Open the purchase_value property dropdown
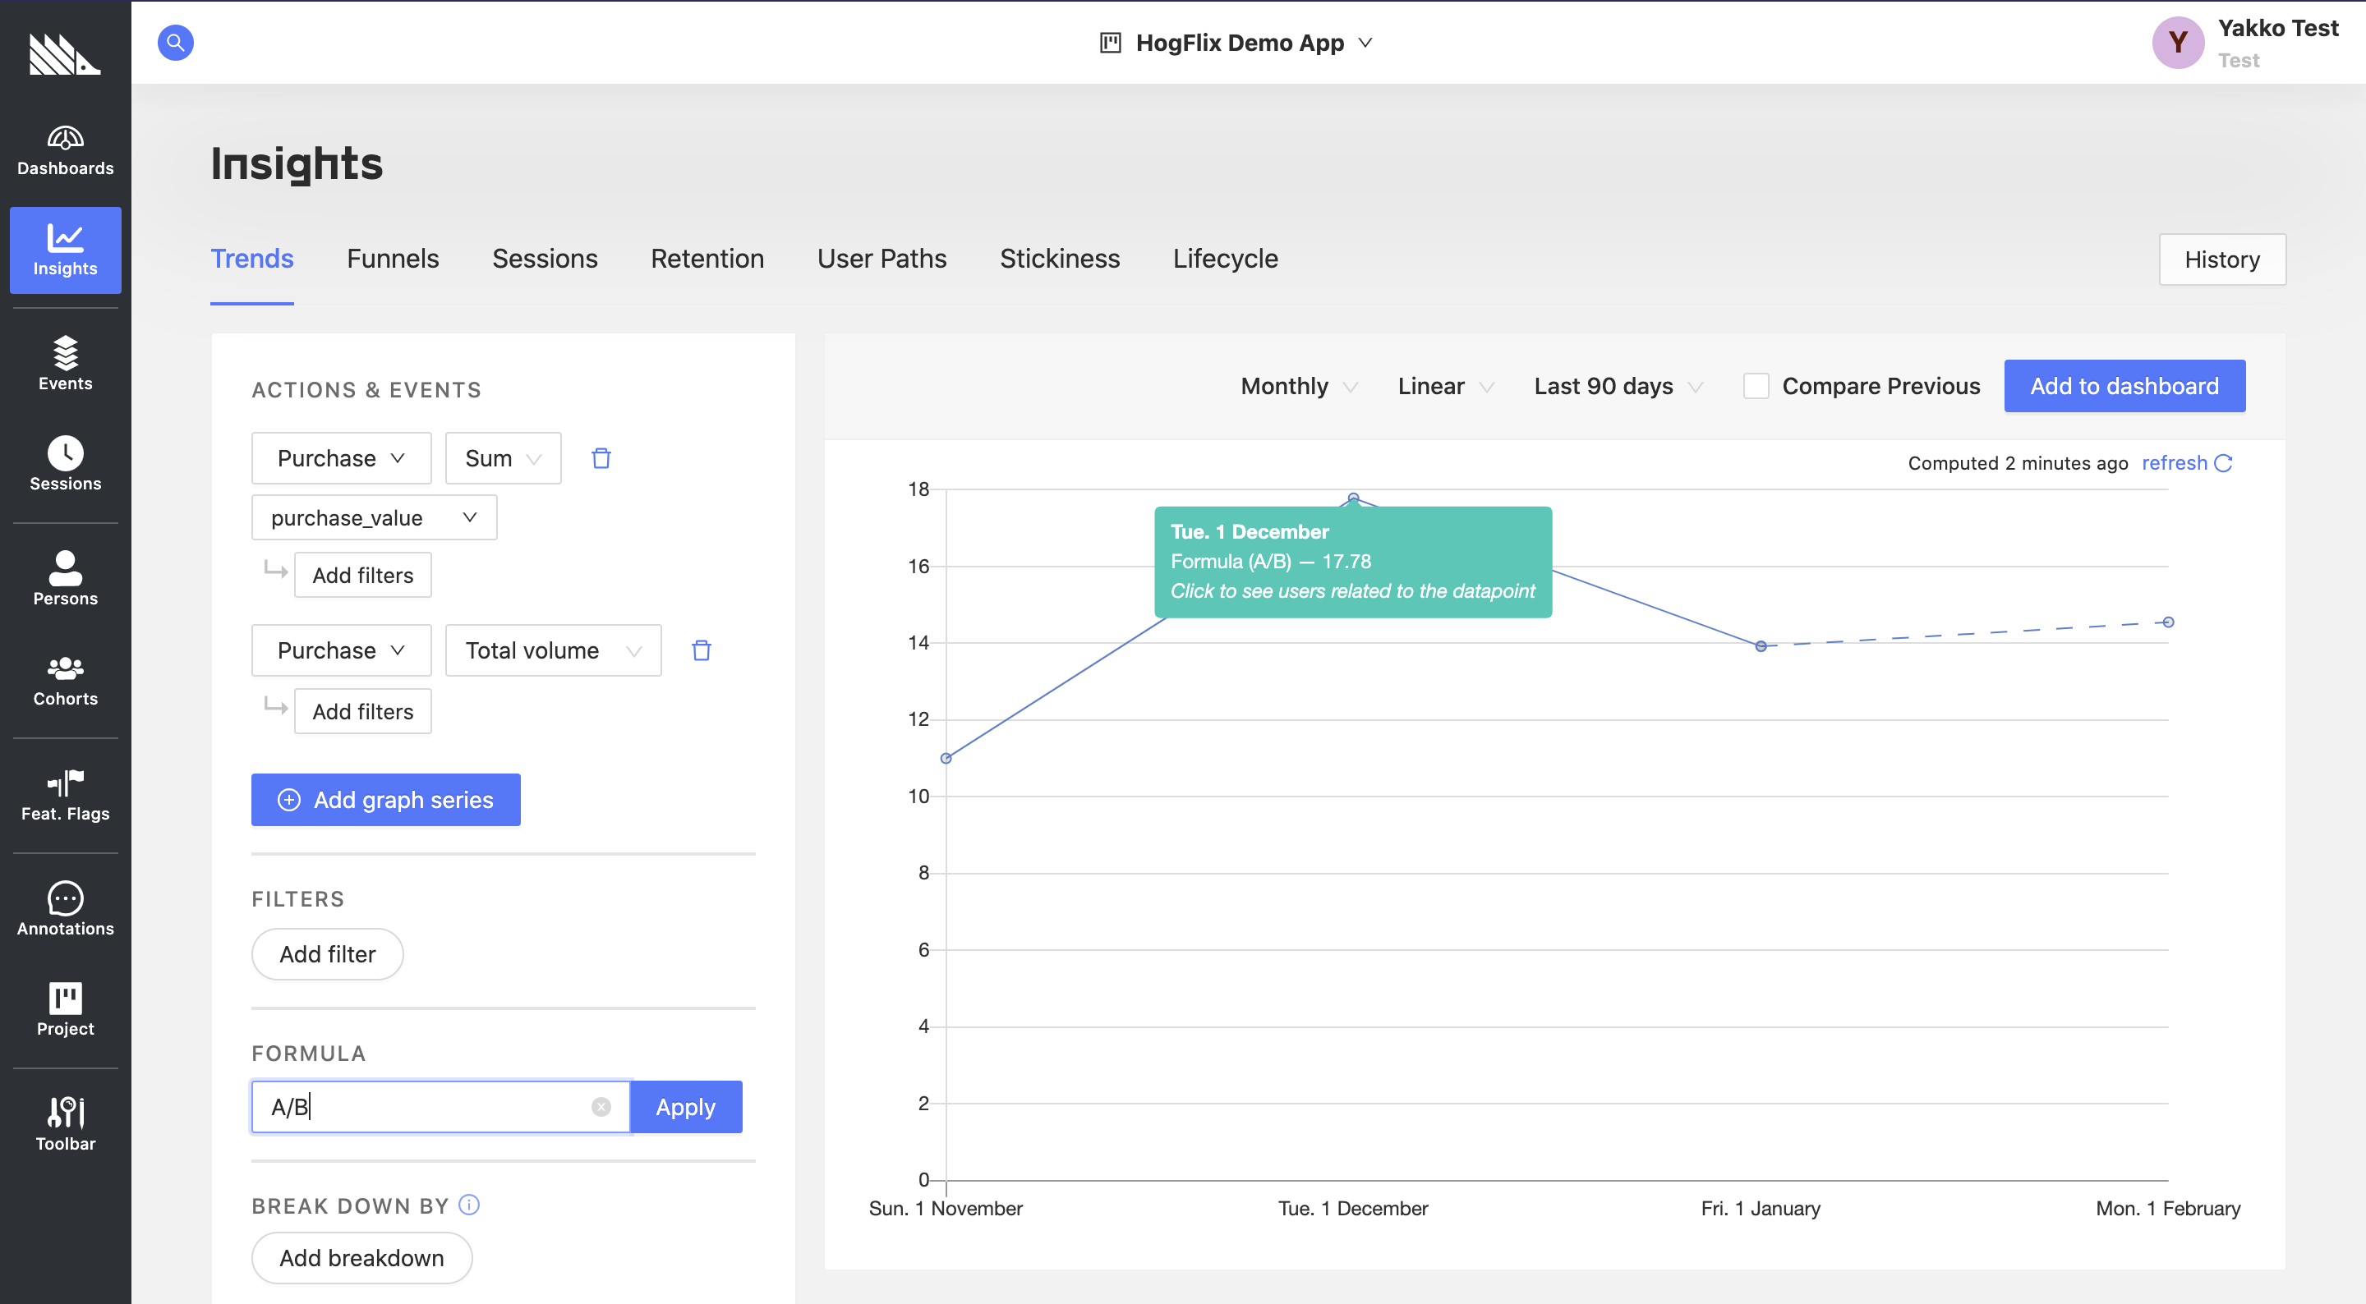The width and height of the screenshot is (2366, 1304). [x=374, y=518]
